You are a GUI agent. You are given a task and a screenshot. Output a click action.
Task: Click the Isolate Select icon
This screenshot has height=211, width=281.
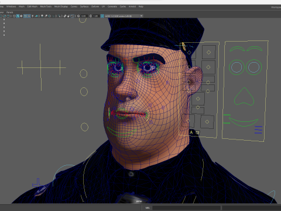[x=59, y=16]
